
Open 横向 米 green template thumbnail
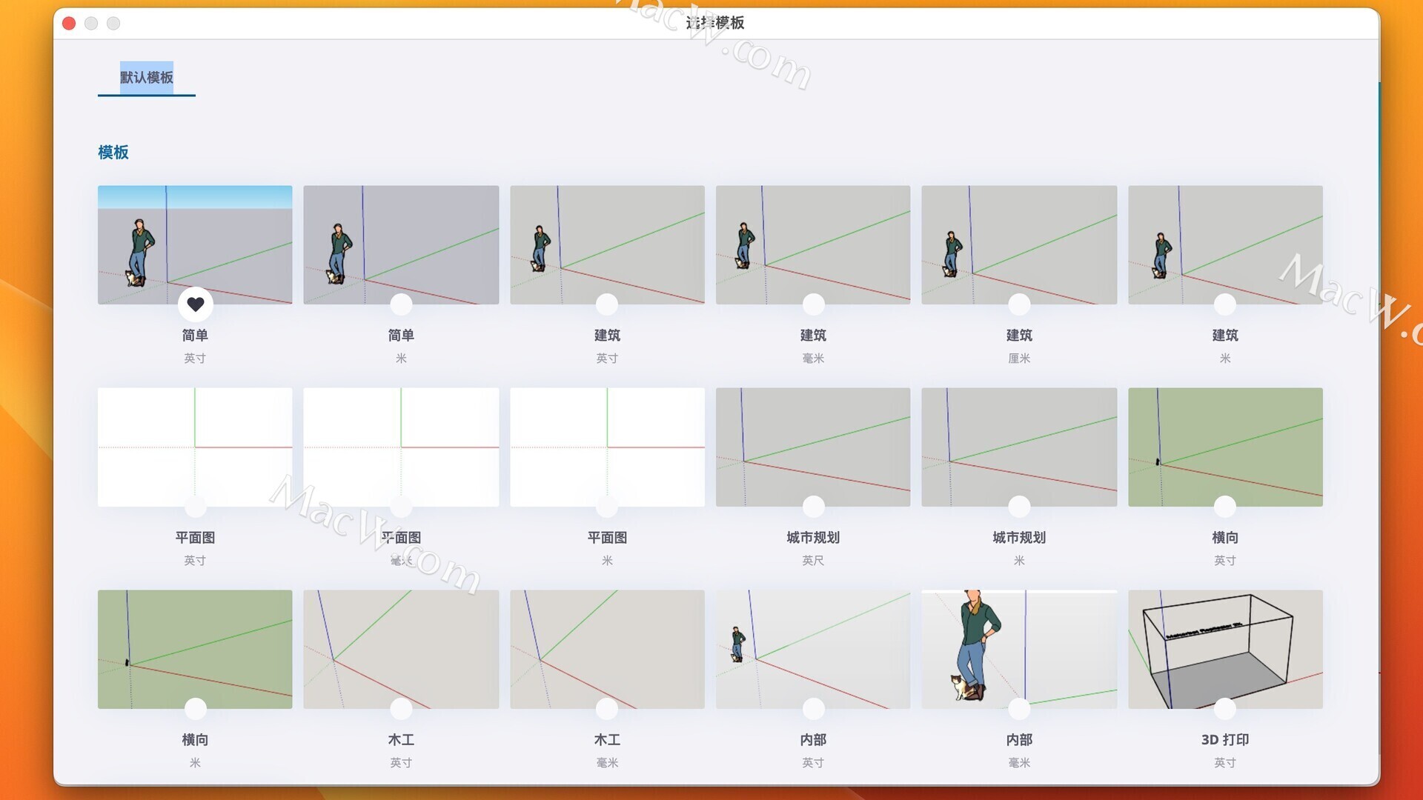coord(195,649)
